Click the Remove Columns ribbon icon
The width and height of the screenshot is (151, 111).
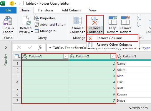(94, 21)
